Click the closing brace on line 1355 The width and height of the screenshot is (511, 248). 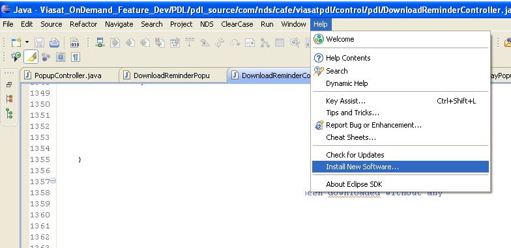pos(80,159)
